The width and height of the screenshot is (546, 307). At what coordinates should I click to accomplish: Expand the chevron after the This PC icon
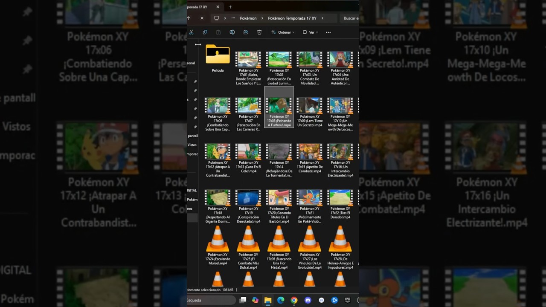pos(225,18)
